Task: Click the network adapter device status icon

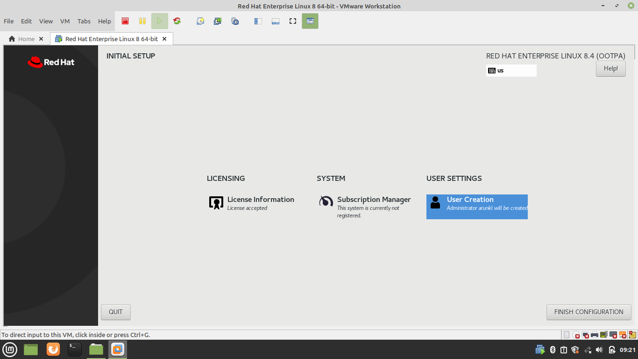Action: [x=604, y=335]
